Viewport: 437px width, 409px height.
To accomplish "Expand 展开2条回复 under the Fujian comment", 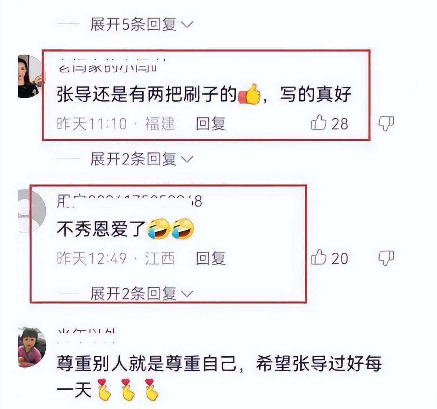I will click(141, 159).
